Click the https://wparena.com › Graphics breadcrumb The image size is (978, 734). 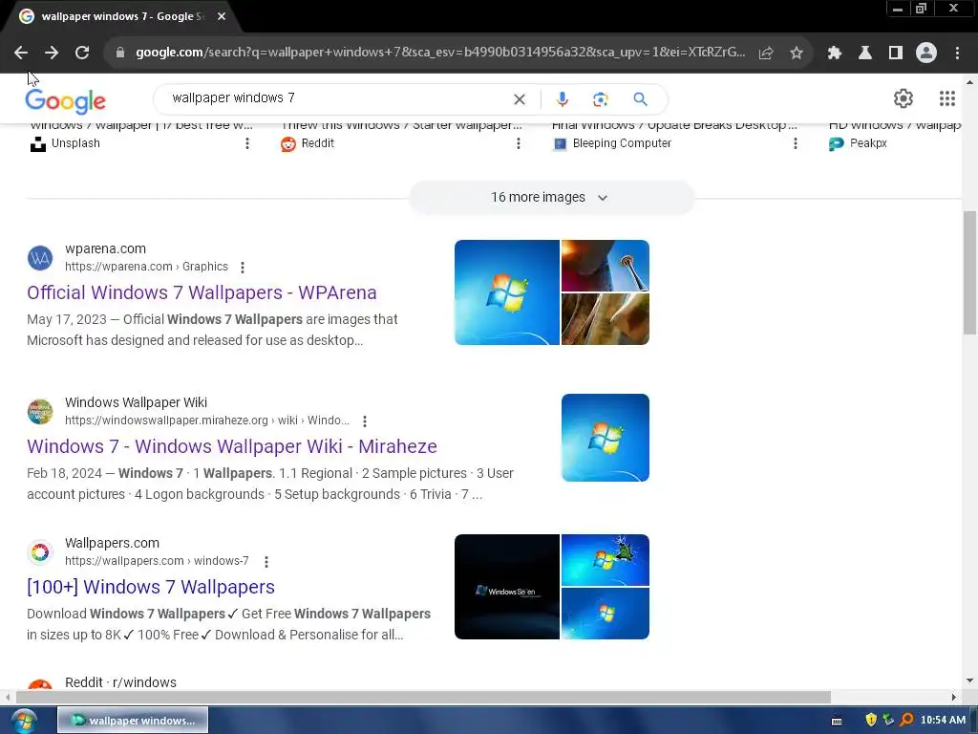pyautogui.click(x=146, y=268)
